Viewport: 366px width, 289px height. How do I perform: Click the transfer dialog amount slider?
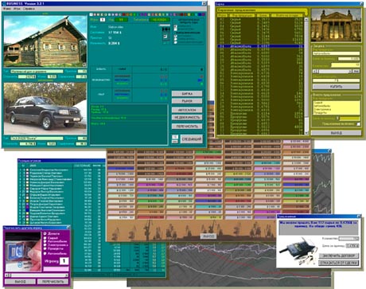37,275
